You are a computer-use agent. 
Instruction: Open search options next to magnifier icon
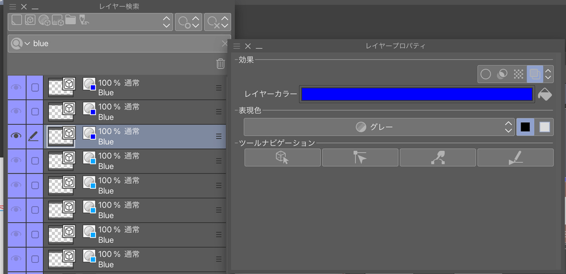21,44
